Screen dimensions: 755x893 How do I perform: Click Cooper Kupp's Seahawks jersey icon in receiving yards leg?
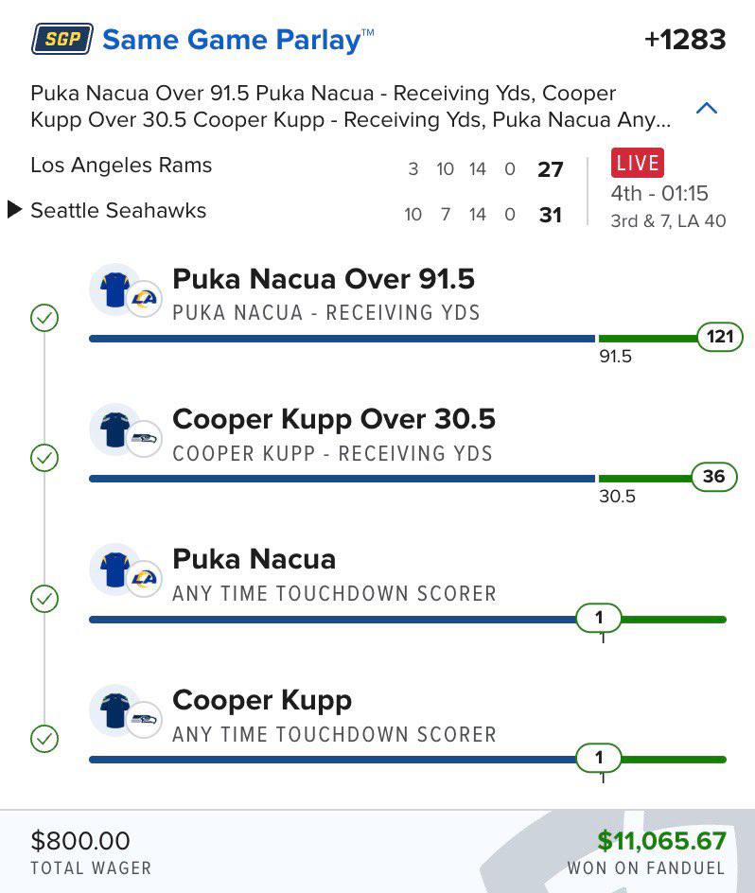[x=114, y=429]
